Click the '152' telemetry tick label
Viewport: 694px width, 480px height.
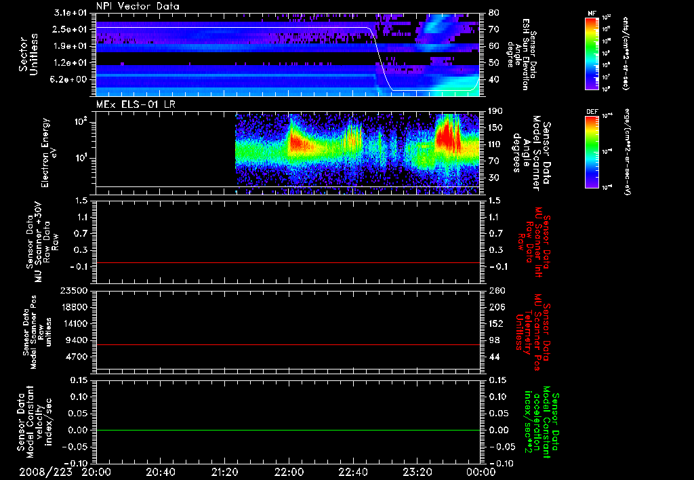[x=497, y=323]
